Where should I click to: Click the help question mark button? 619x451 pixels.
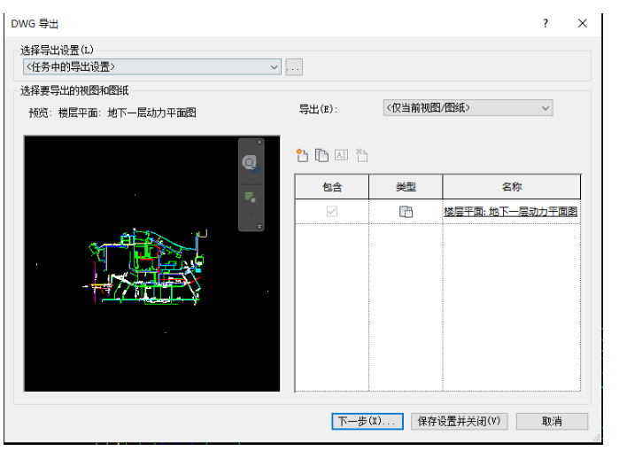545,23
